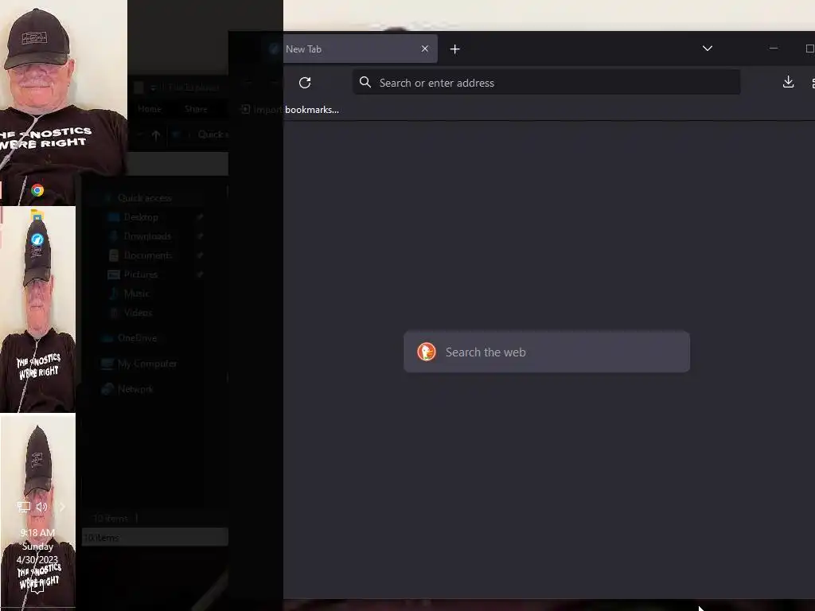The image size is (815, 611).
Task: Select My Computer in Explorer navigation pane
Action: tap(147, 364)
